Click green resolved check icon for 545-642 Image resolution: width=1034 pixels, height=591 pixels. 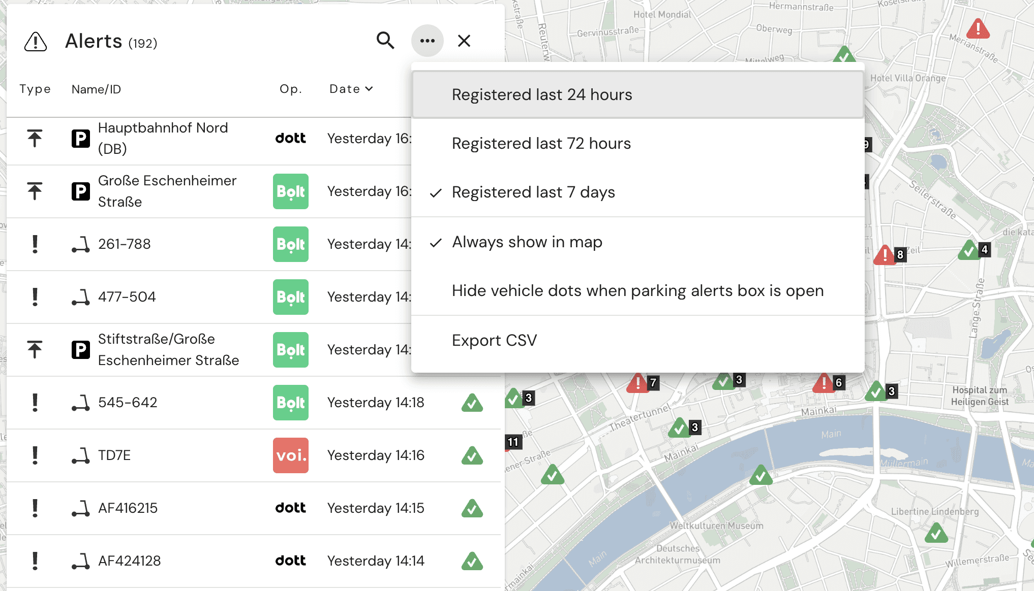coord(472,403)
